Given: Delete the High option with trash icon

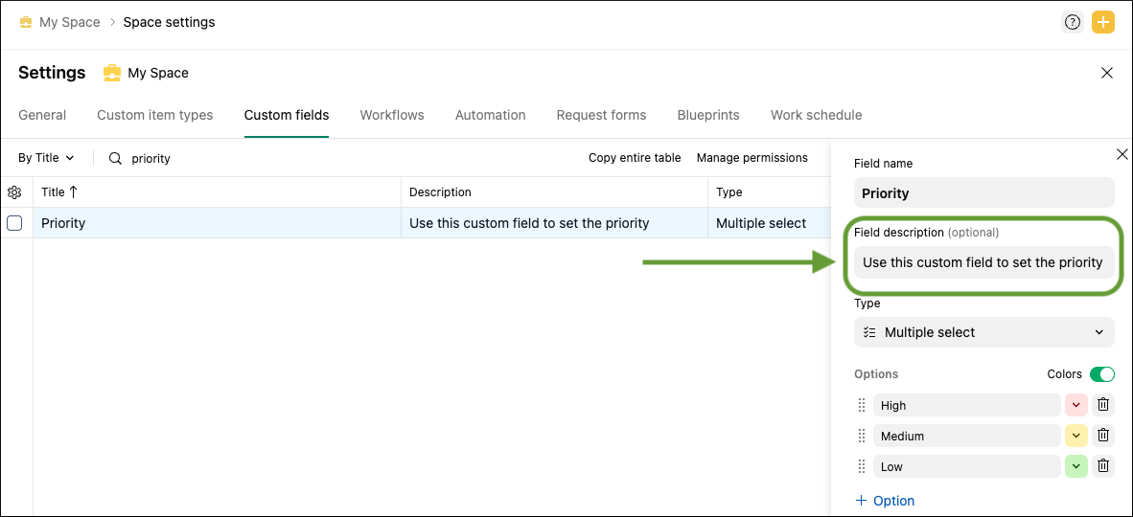Looking at the screenshot, I should pos(1103,405).
